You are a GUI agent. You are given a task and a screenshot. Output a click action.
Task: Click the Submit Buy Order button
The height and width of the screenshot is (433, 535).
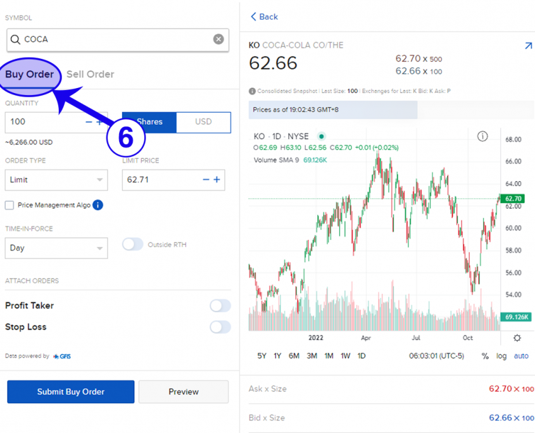71,392
